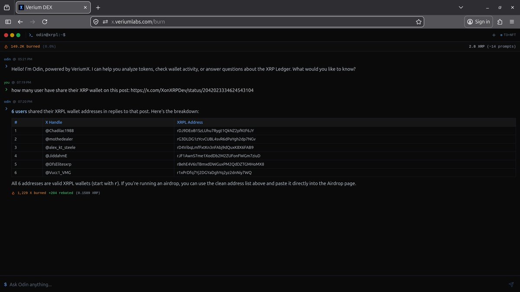Expand the chevron beside your 07:19 PM message

(x=6, y=90)
